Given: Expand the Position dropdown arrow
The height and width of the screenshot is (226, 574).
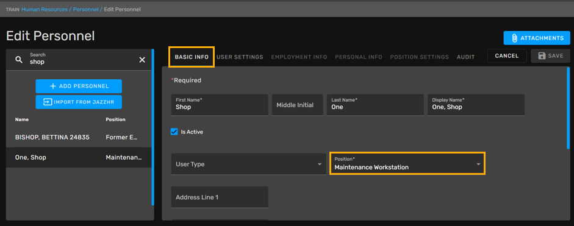Looking at the screenshot, I should (x=478, y=164).
